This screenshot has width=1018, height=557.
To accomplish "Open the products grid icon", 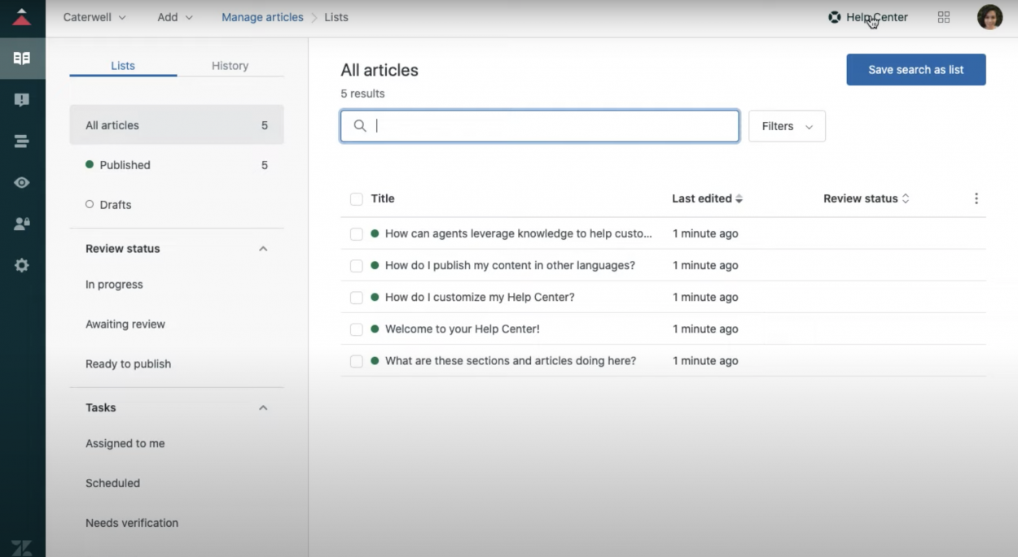I will [944, 17].
